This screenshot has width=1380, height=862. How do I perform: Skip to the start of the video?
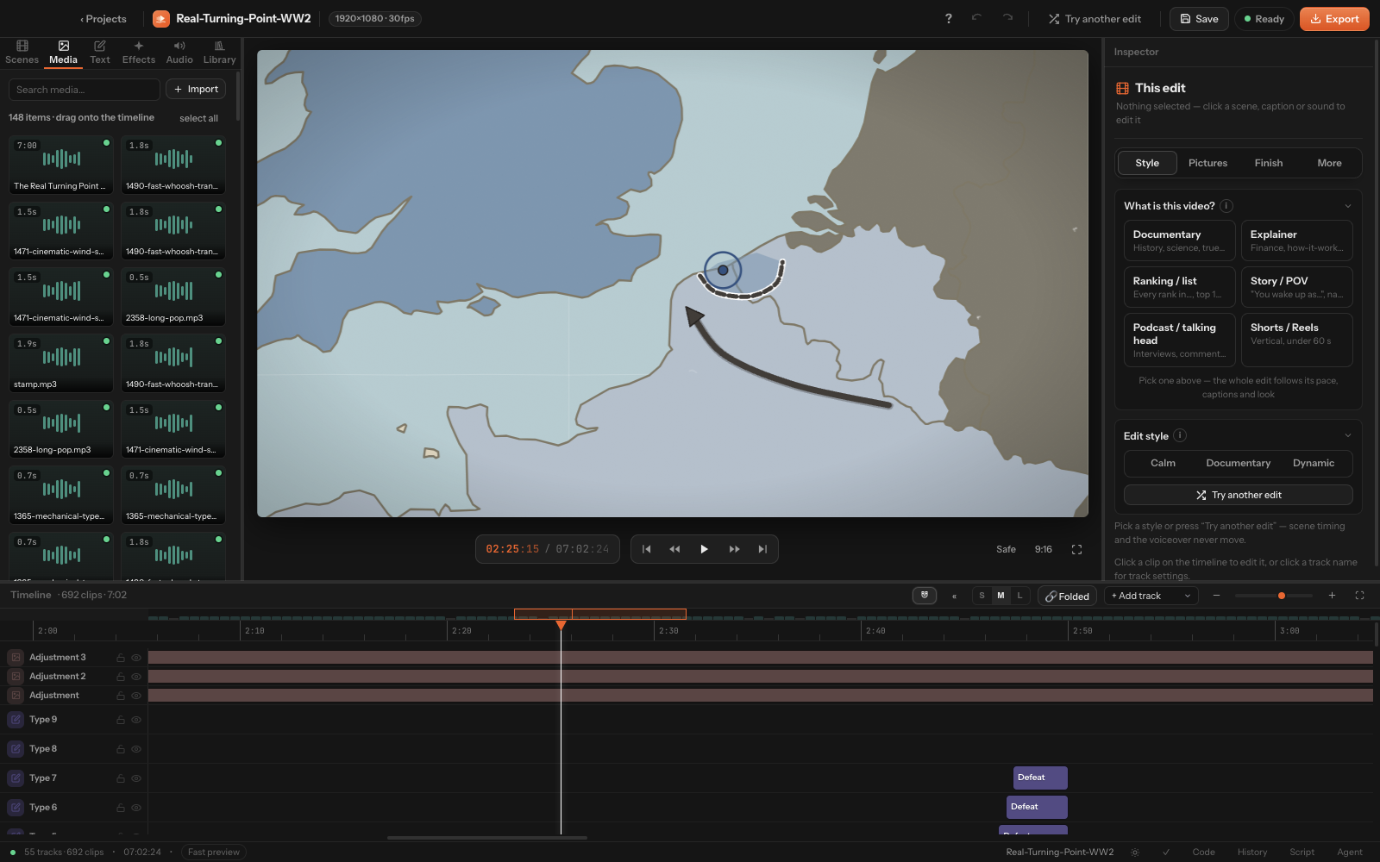646,549
